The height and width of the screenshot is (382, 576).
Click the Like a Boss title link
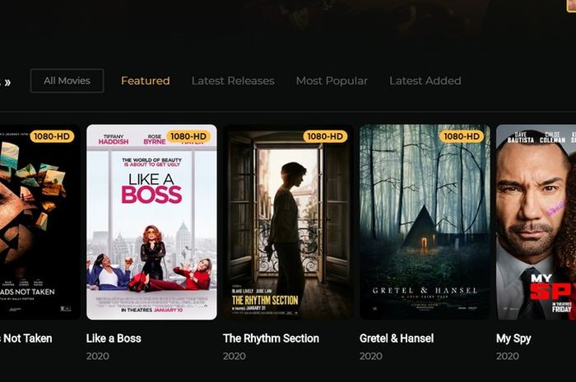(114, 338)
